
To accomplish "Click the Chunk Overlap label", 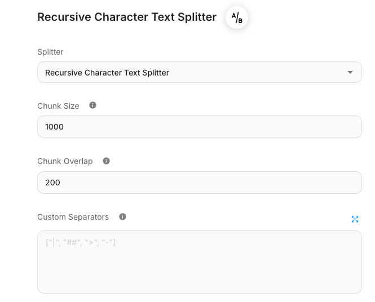I will coord(65,162).
